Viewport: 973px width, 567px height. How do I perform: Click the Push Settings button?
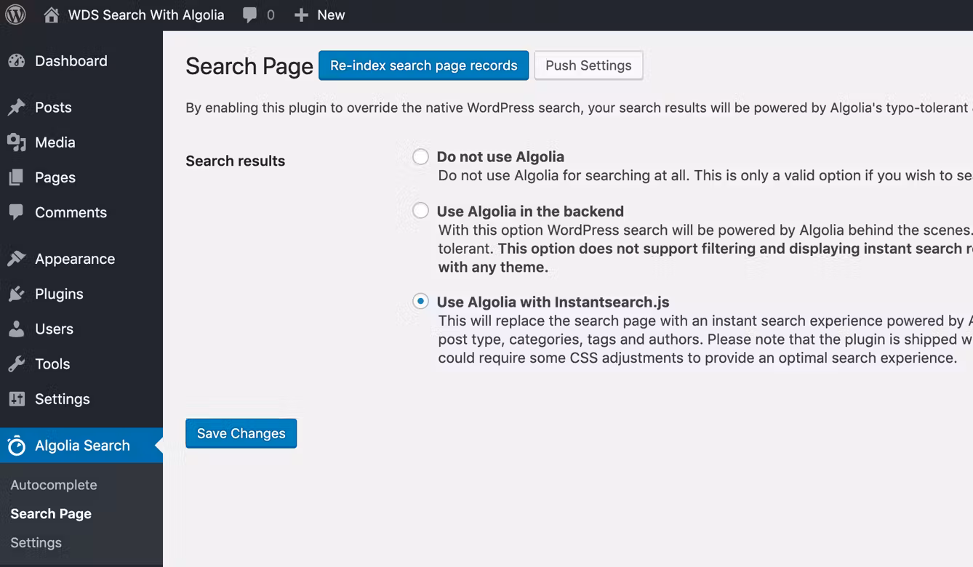coord(588,65)
